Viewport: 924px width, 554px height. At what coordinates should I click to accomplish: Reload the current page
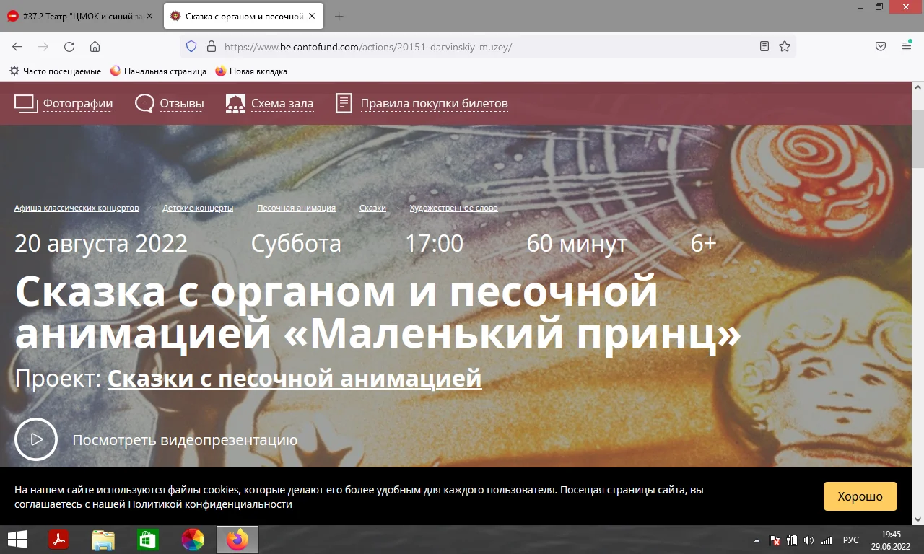[x=69, y=46]
